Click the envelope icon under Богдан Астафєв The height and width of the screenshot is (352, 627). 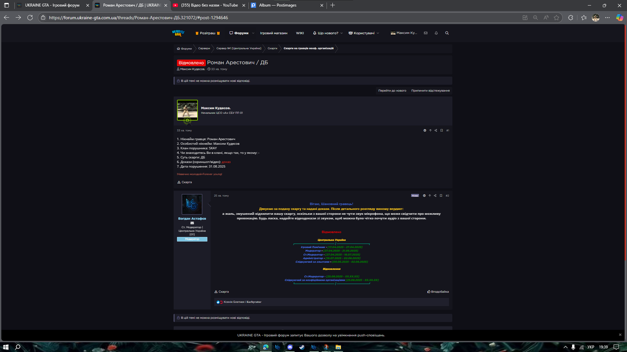[192, 223]
